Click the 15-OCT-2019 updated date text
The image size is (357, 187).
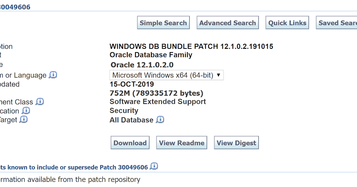click(132, 84)
